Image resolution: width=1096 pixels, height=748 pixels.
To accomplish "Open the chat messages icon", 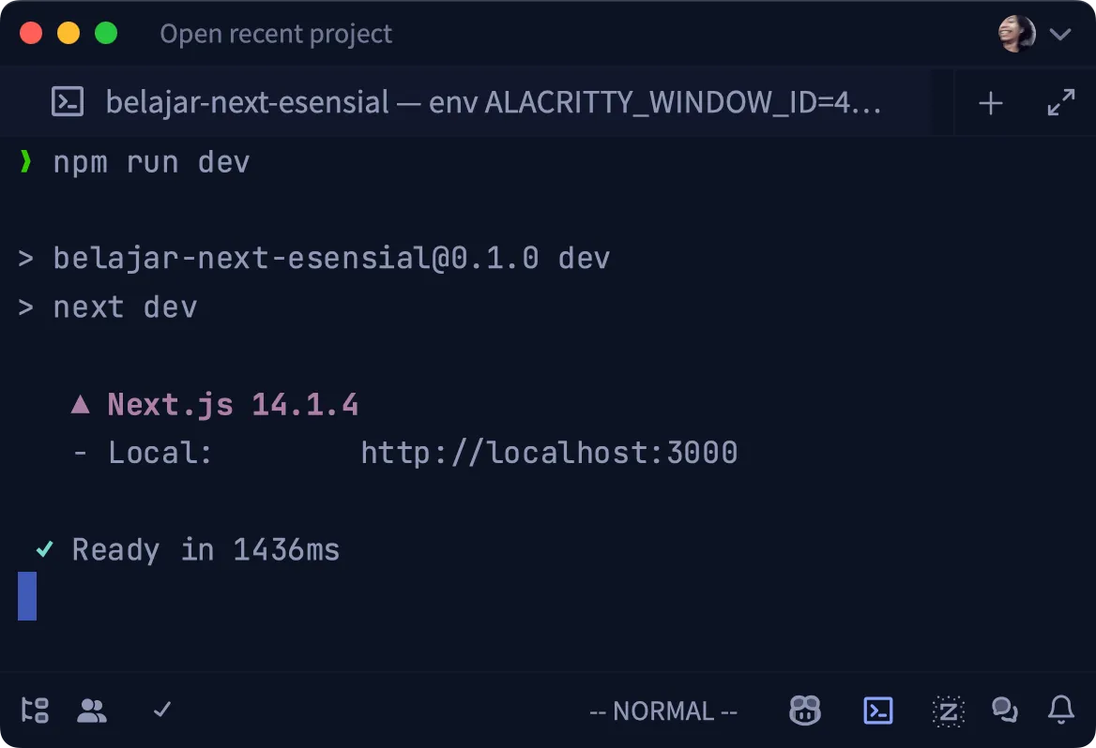I will tap(1004, 711).
